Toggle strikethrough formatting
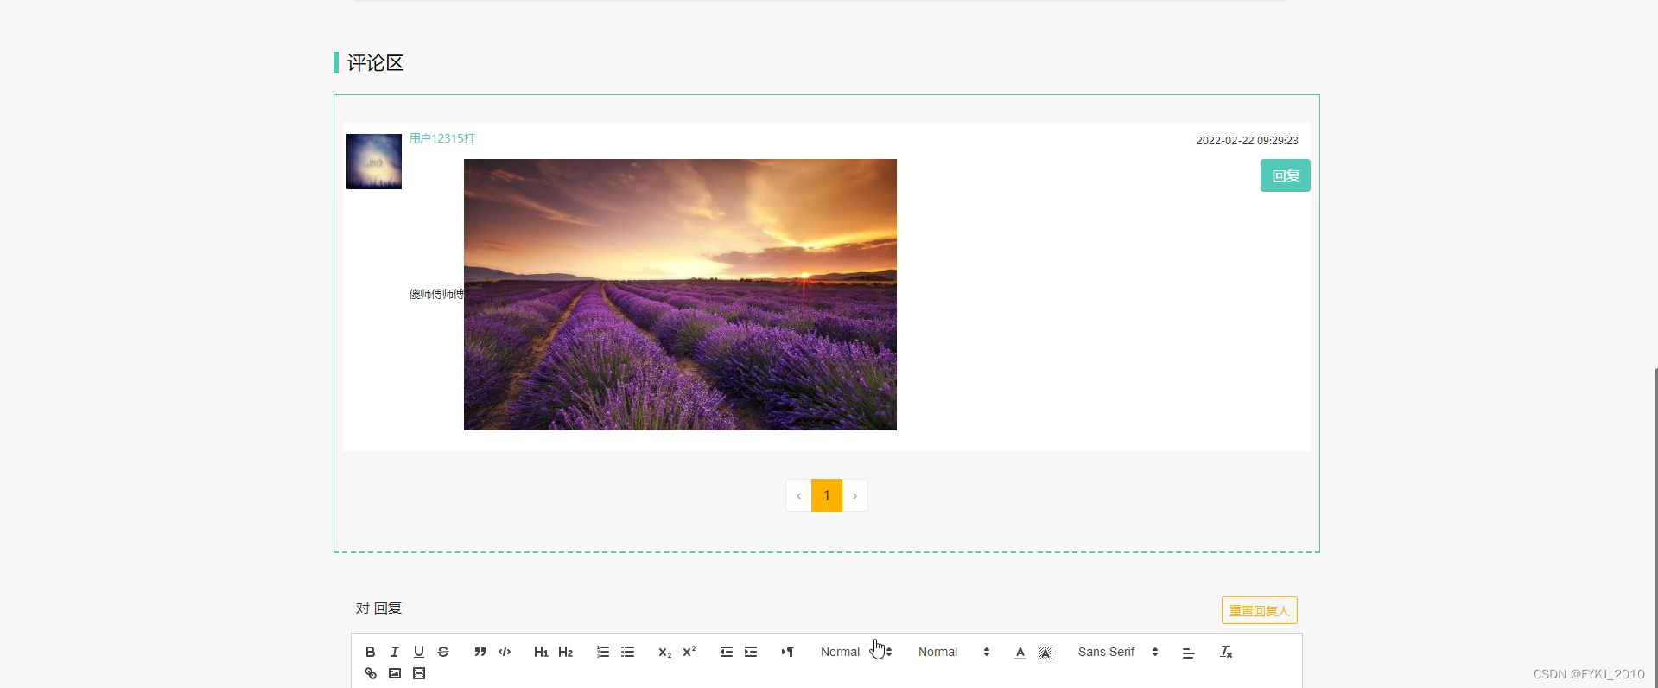1658x688 pixels. [x=443, y=652]
